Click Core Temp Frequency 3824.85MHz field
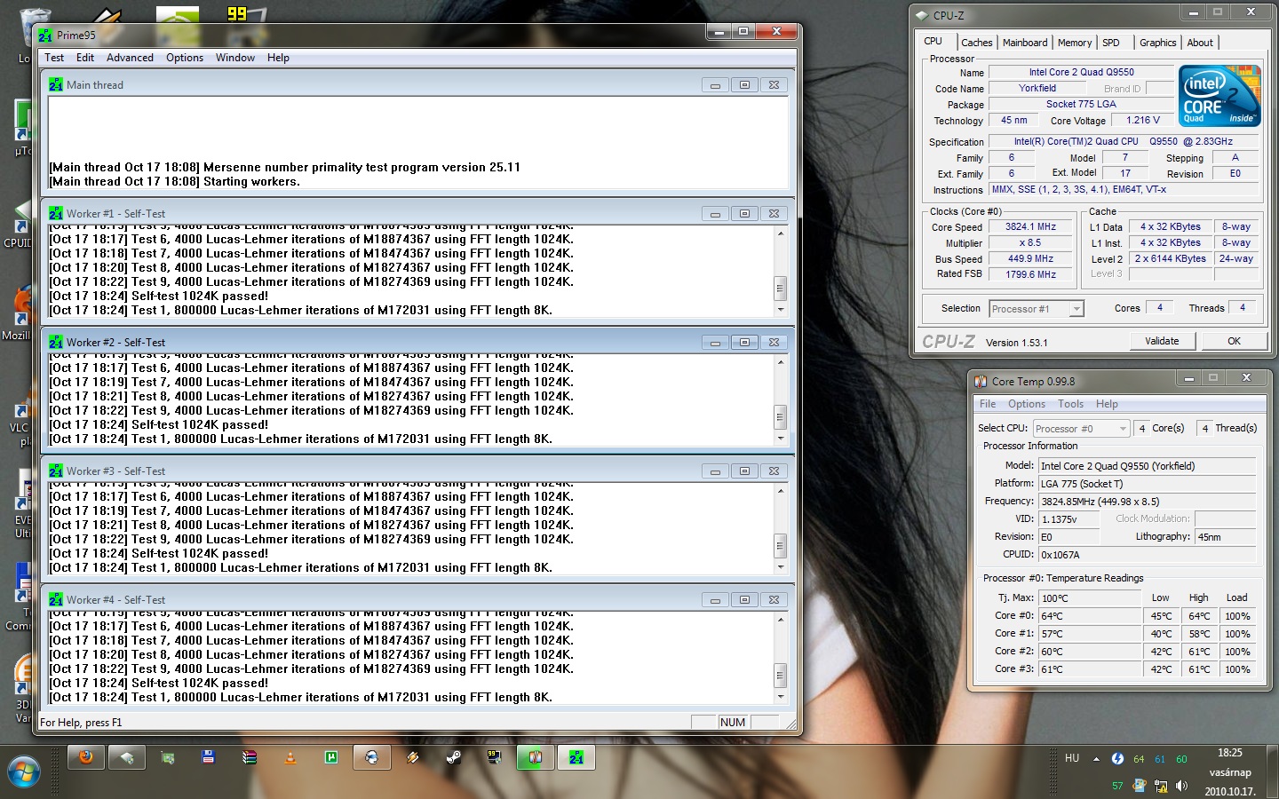The width and height of the screenshot is (1279, 799). click(1147, 502)
